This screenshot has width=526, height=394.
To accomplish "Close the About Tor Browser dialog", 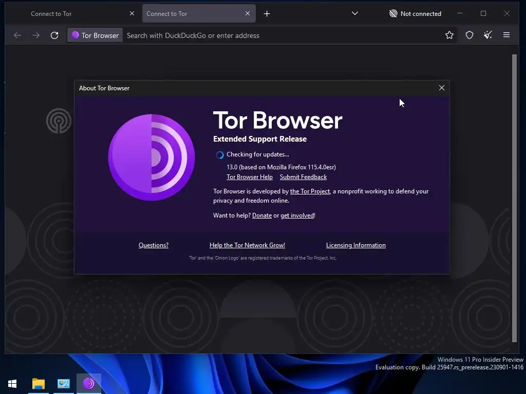I will click(441, 88).
